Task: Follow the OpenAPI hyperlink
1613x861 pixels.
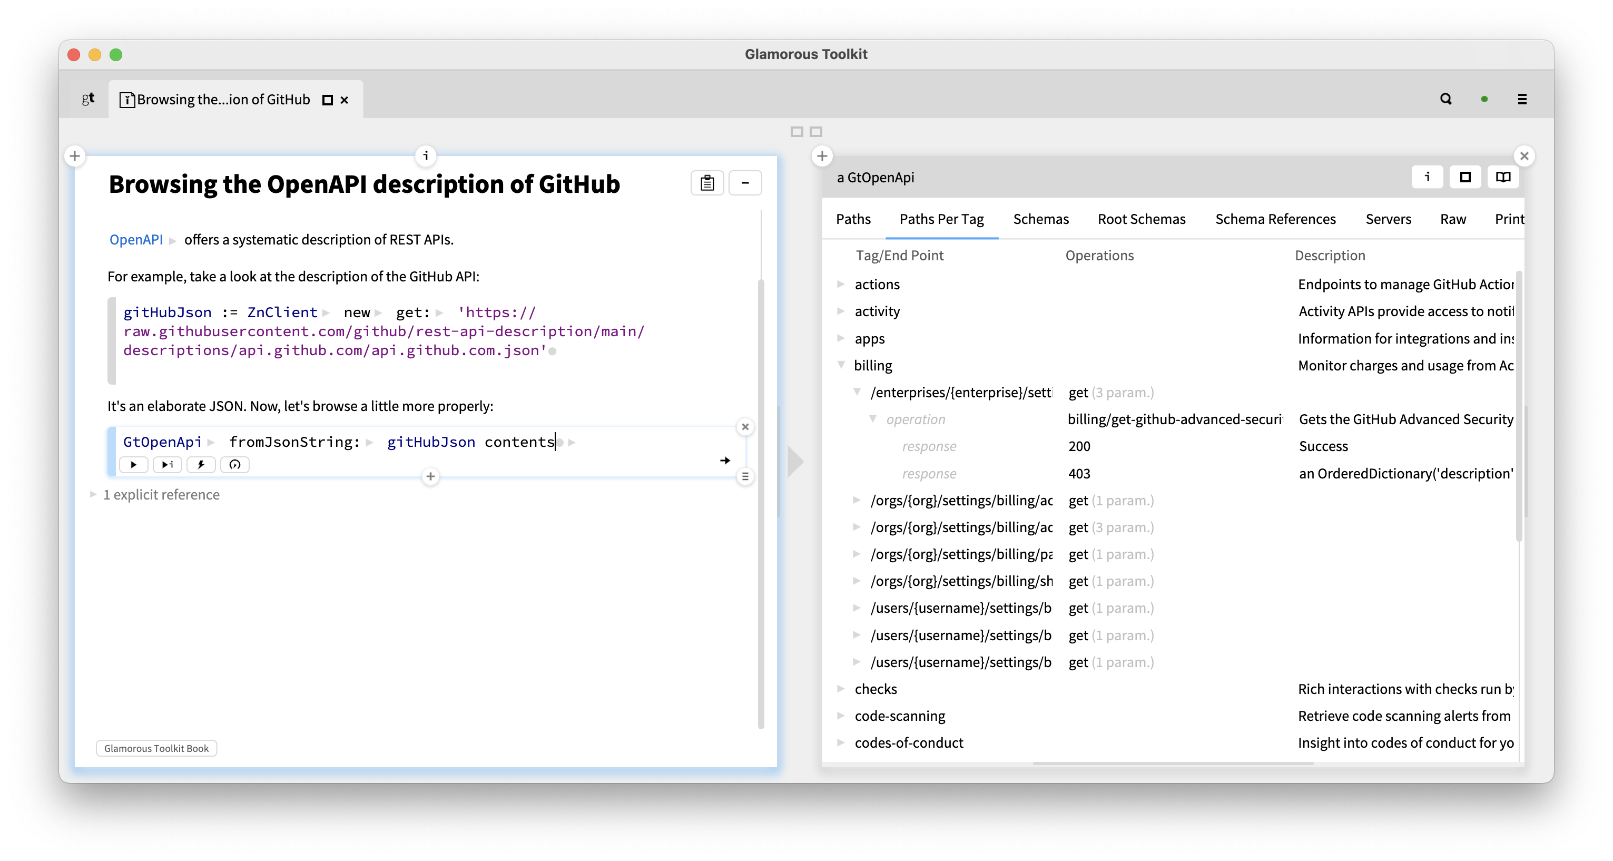Action: [x=136, y=239]
